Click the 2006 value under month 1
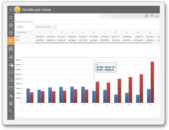The height and width of the screenshot is (130, 169). pos(40,37)
